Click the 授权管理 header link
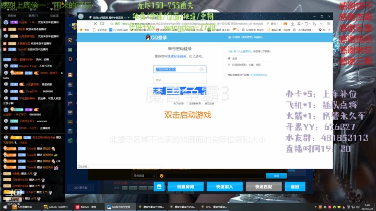376x211 pixels. tap(246, 37)
